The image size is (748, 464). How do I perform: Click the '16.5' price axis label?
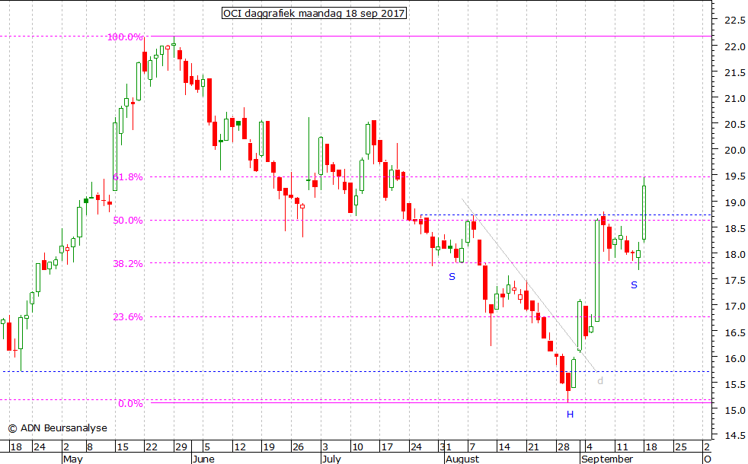[734, 332]
